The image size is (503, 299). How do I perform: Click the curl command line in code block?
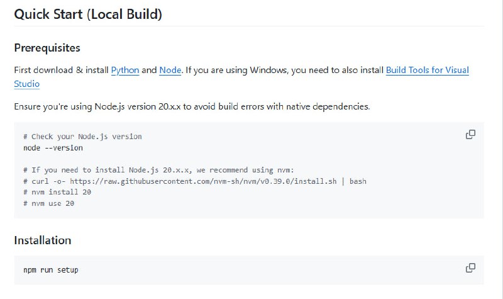195,181
